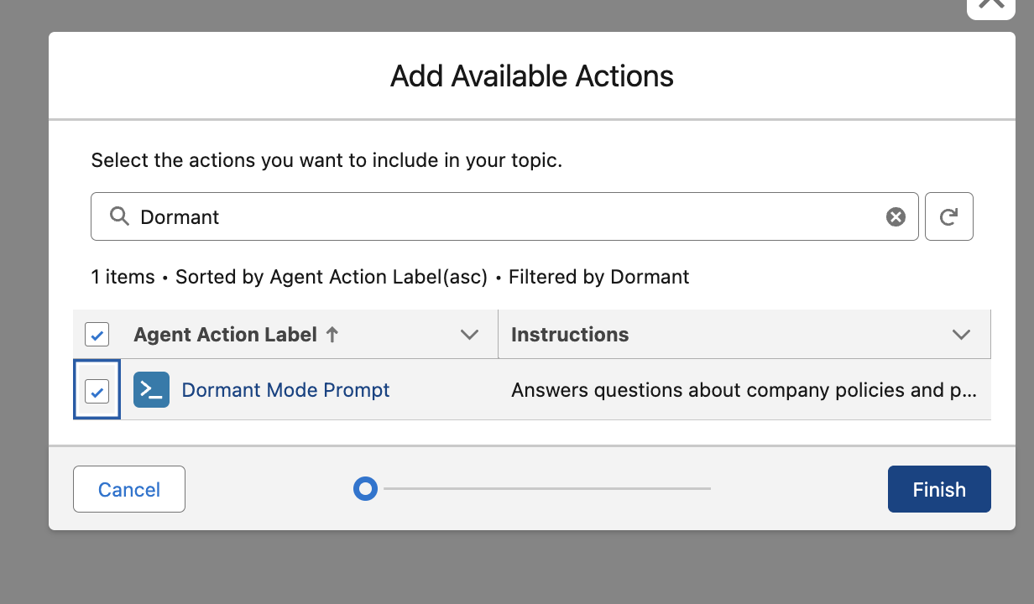The image size is (1034, 604).
Task: Expand Instructions column chevron menu
Action: (961, 335)
